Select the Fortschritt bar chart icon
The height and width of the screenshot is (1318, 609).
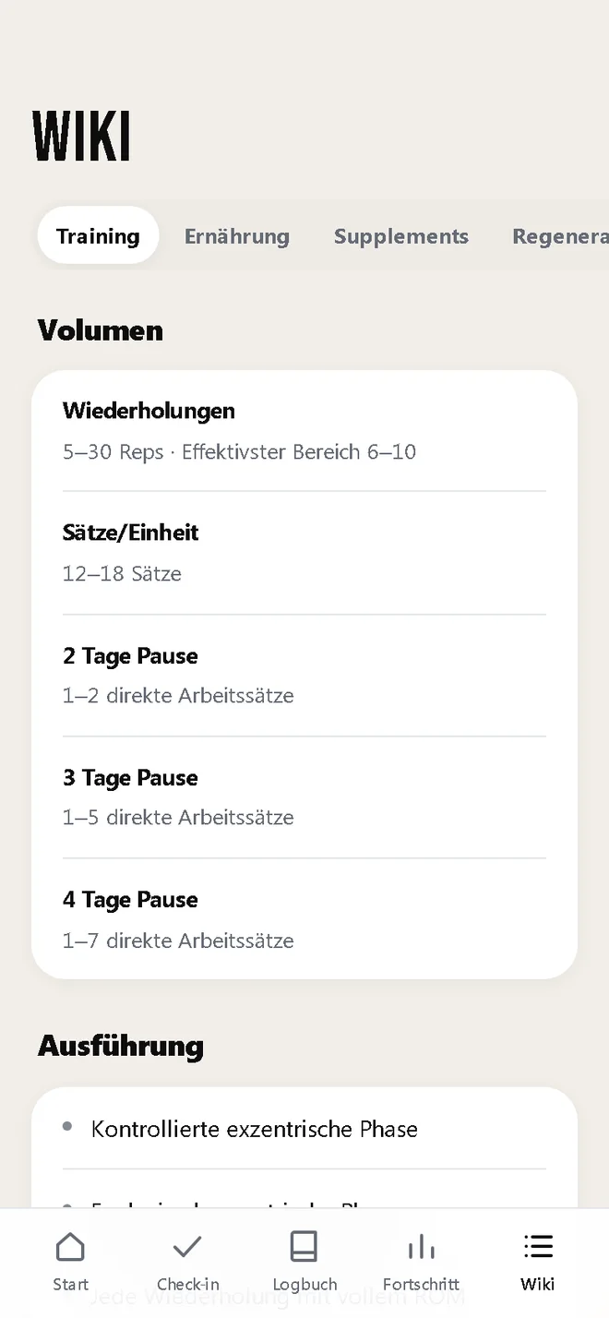tap(421, 1247)
